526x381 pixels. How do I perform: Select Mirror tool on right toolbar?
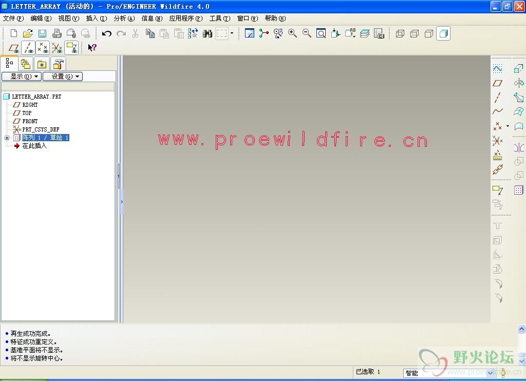coord(519,147)
